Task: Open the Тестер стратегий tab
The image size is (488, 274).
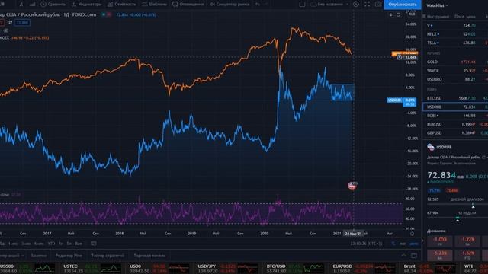Action: (x=108, y=256)
